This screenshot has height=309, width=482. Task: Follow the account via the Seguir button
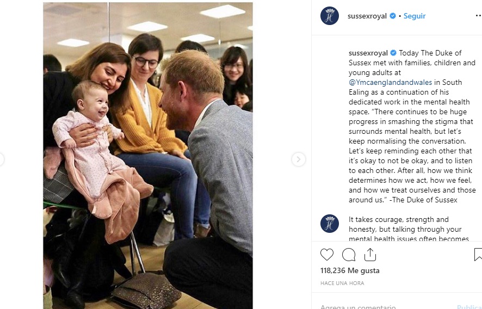(415, 16)
